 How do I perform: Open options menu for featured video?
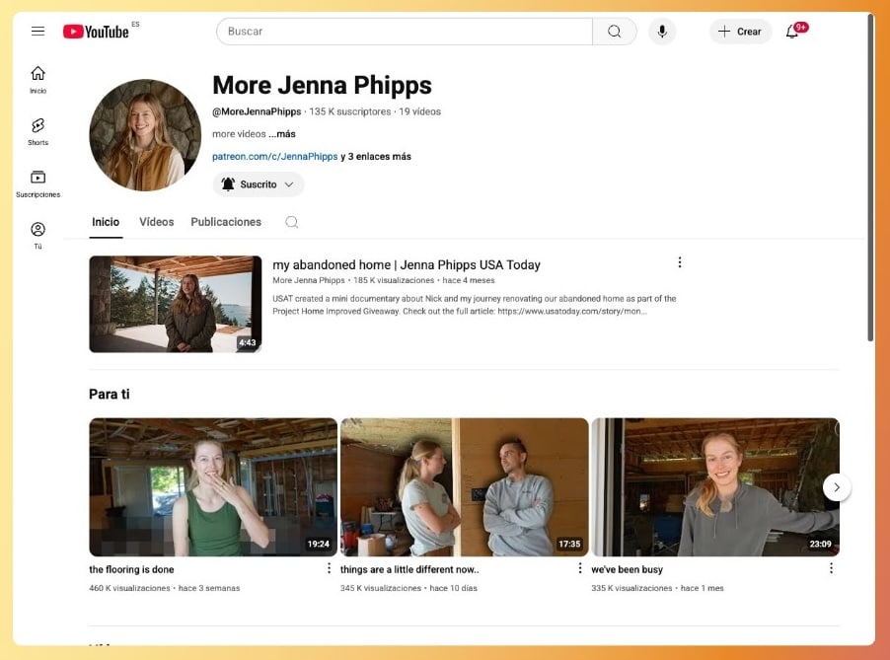(x=679, y=262)
